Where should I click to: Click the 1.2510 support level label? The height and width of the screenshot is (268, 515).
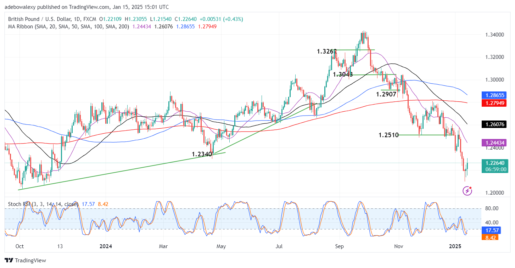[x=389, y=135]
